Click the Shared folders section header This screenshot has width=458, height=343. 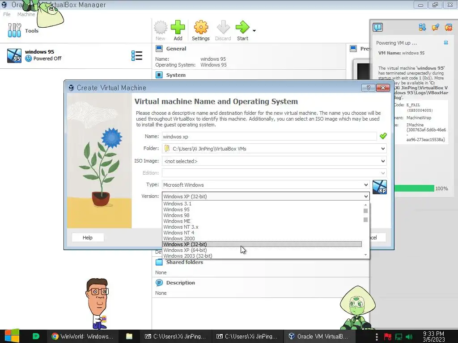point(184,262)
